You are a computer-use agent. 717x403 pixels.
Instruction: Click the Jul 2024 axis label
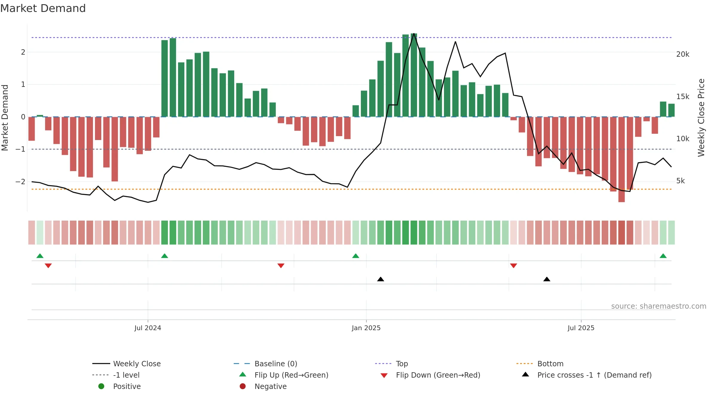pyautogui.click(x=148, y=328)
